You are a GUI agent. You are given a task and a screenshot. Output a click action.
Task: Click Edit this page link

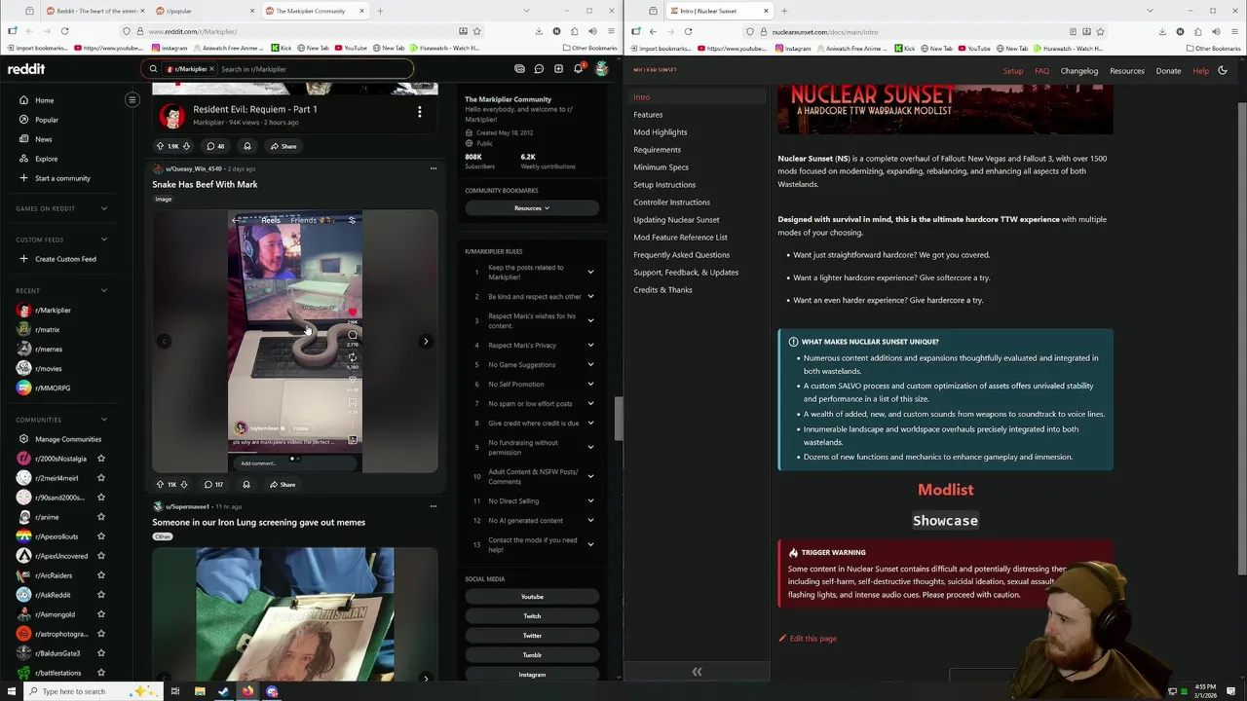click(x=808, y=639)
